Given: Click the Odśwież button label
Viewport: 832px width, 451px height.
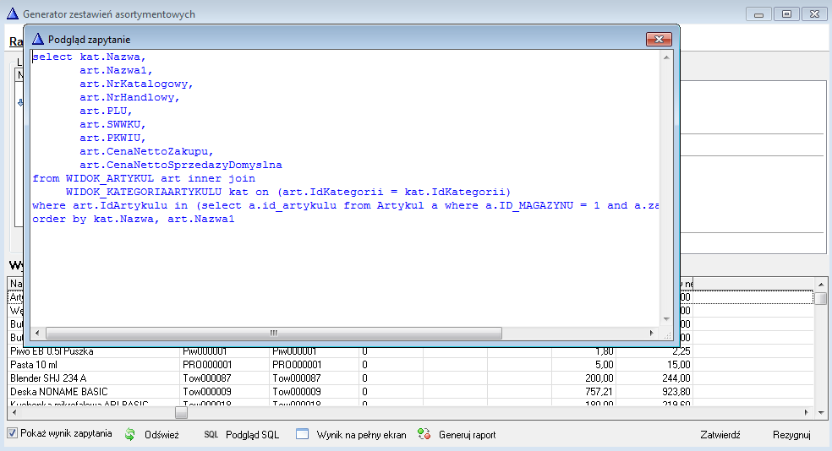Looking at the screenshot, I should click(161, 435).
